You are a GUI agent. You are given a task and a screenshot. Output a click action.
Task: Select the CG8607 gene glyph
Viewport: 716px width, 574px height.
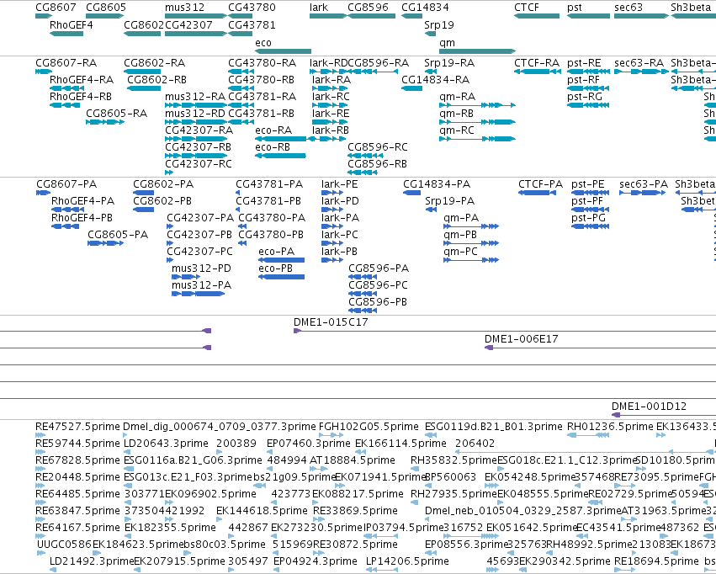tap(44, 16)
